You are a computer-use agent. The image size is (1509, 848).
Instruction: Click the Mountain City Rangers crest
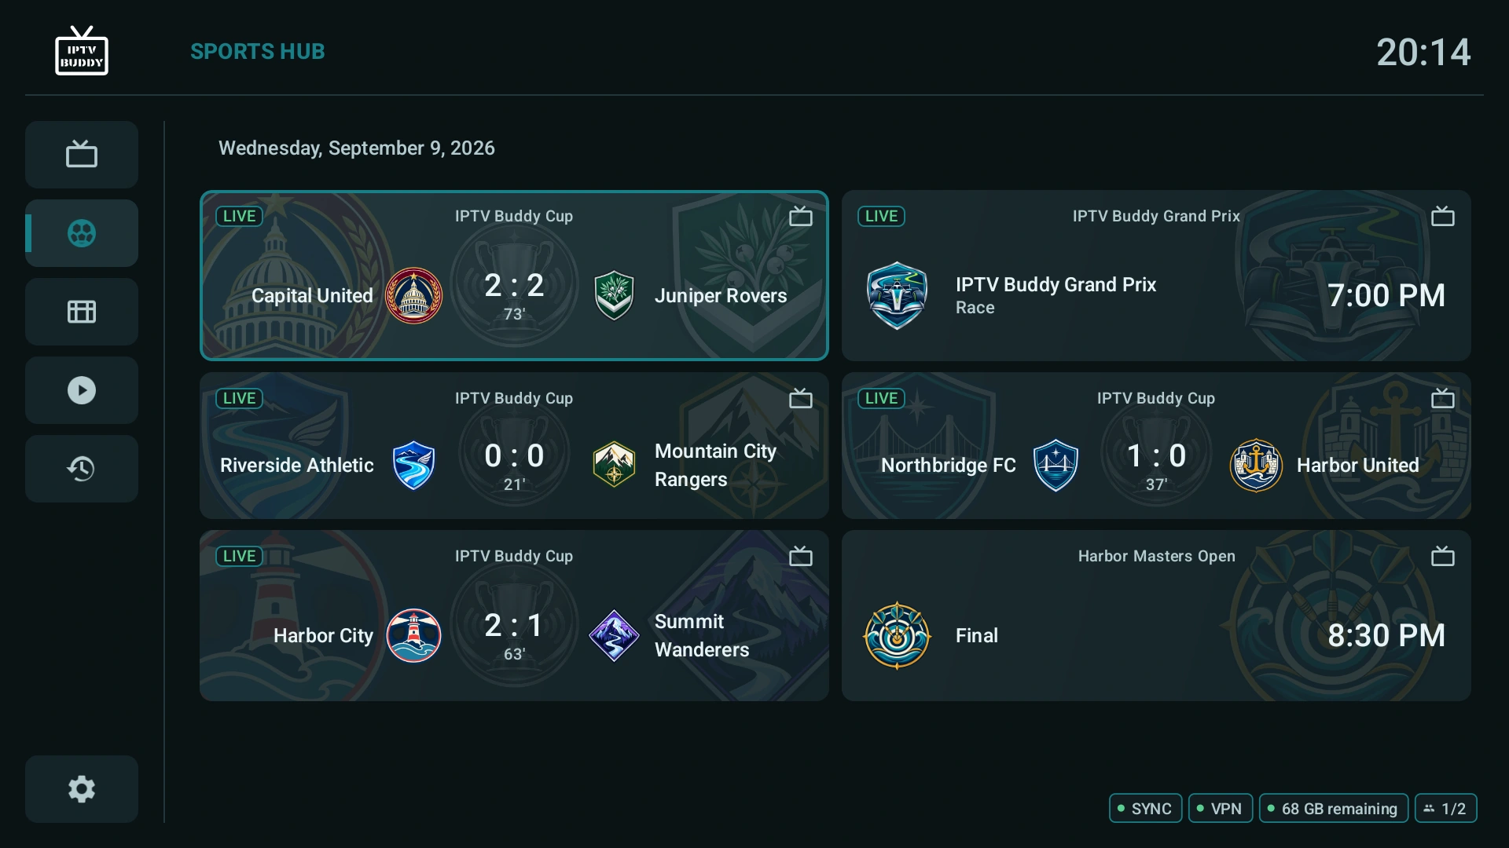click(x=614, y=466)
